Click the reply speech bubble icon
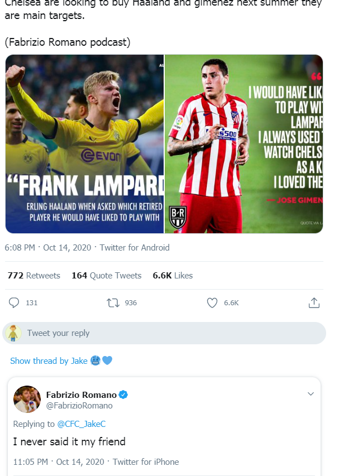 [15, 302]
